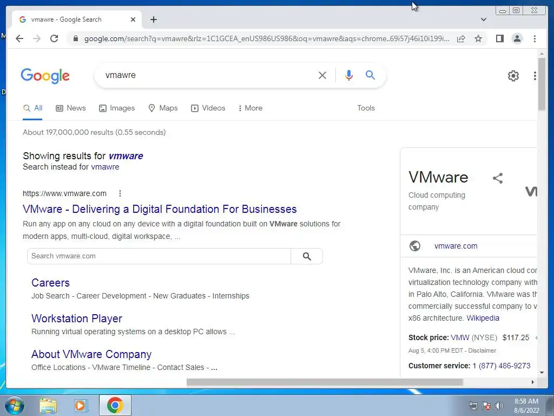Start voice search with the microphone
The height and width of the screenshot is (416, 554).
click(x=349, y=75)
